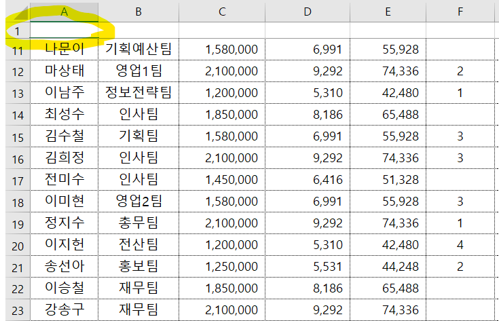
Task: Select row 20 header
Action: pyautogui.click(x=18, y=245)
